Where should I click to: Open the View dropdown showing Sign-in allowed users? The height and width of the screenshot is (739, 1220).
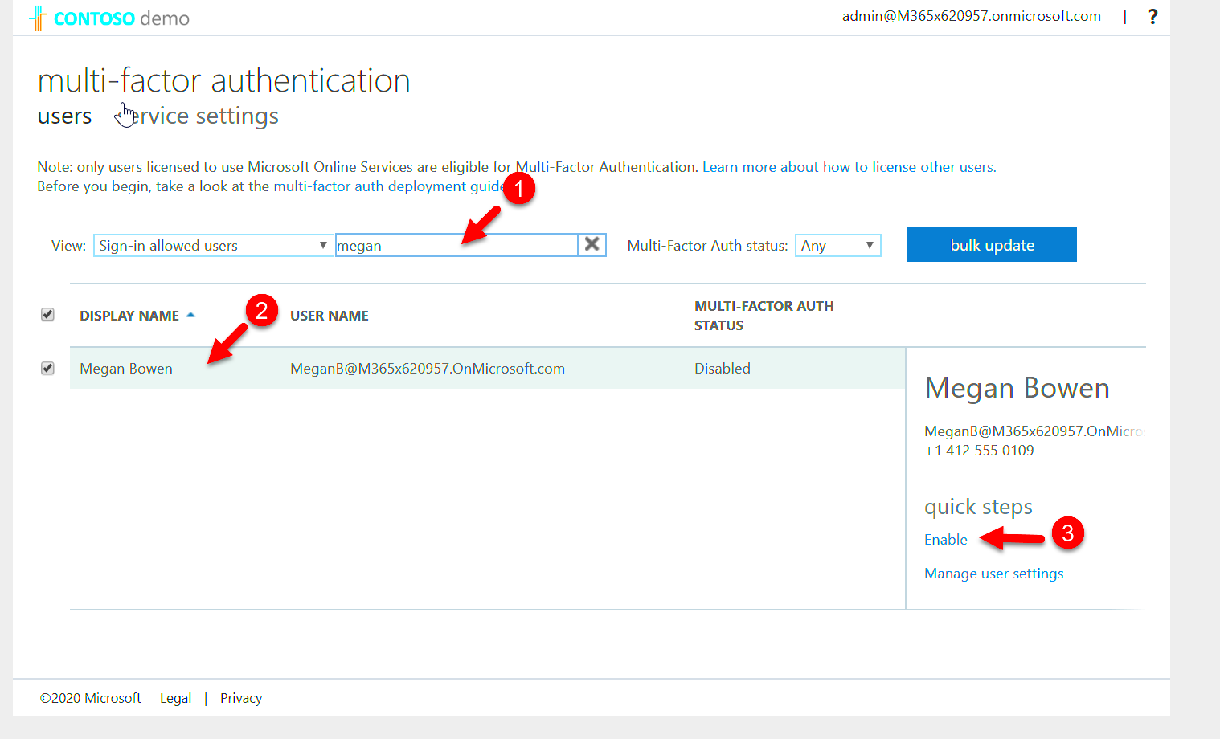[x=213, y=245]
